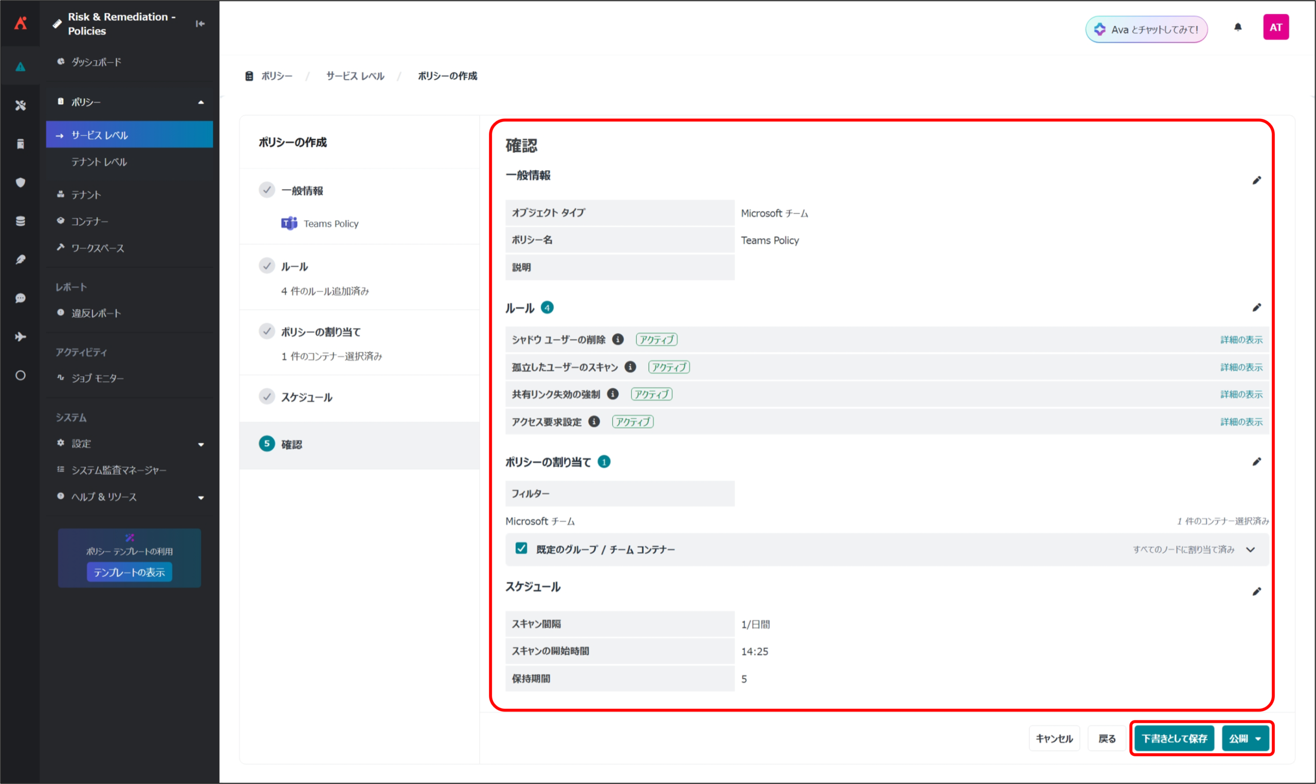Go to ルール step in wizard
This screenshot has height=784, width=1316.
click(x=294, y=267)
